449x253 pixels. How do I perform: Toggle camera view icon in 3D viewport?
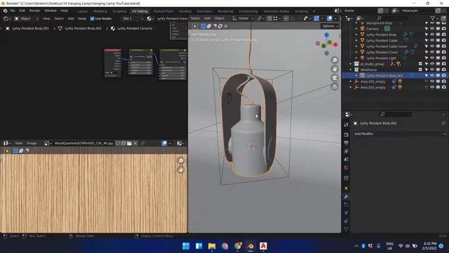click(x=335, y=78)
